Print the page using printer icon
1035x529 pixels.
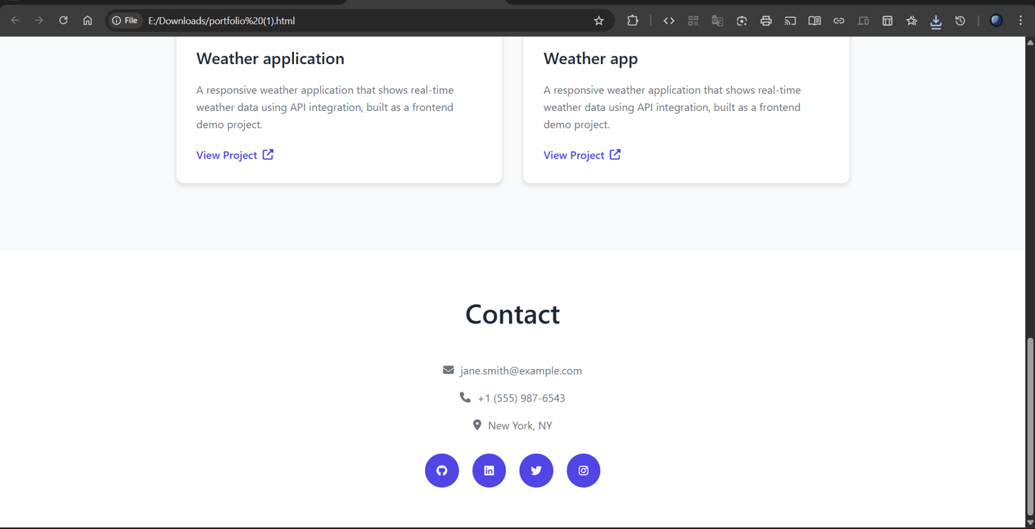point(766,21)
